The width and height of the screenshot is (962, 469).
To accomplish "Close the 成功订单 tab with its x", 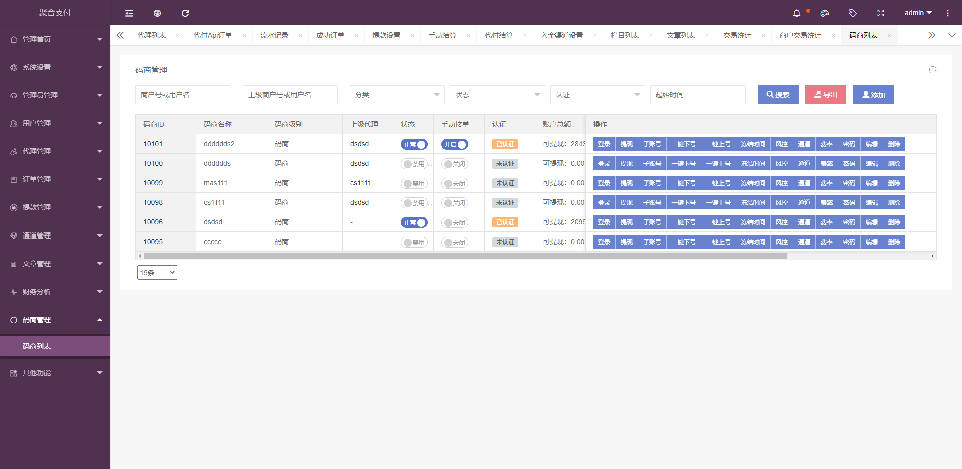I will click(356, 35).
